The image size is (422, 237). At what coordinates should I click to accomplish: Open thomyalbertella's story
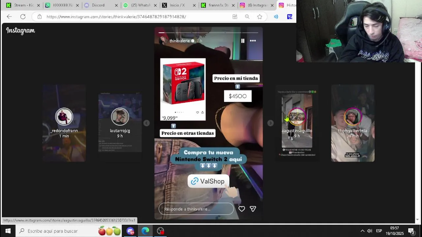point(353,123)
